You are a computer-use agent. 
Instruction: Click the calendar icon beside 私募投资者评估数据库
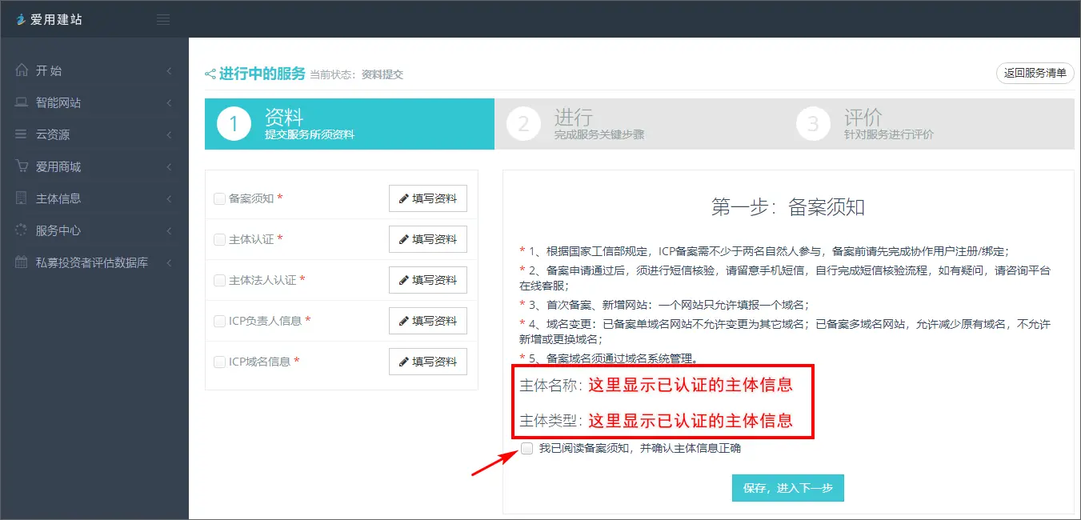click(x=22, y=262)
